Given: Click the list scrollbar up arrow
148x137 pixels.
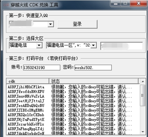Looking at the screenshot, I should tap(143, 81).
